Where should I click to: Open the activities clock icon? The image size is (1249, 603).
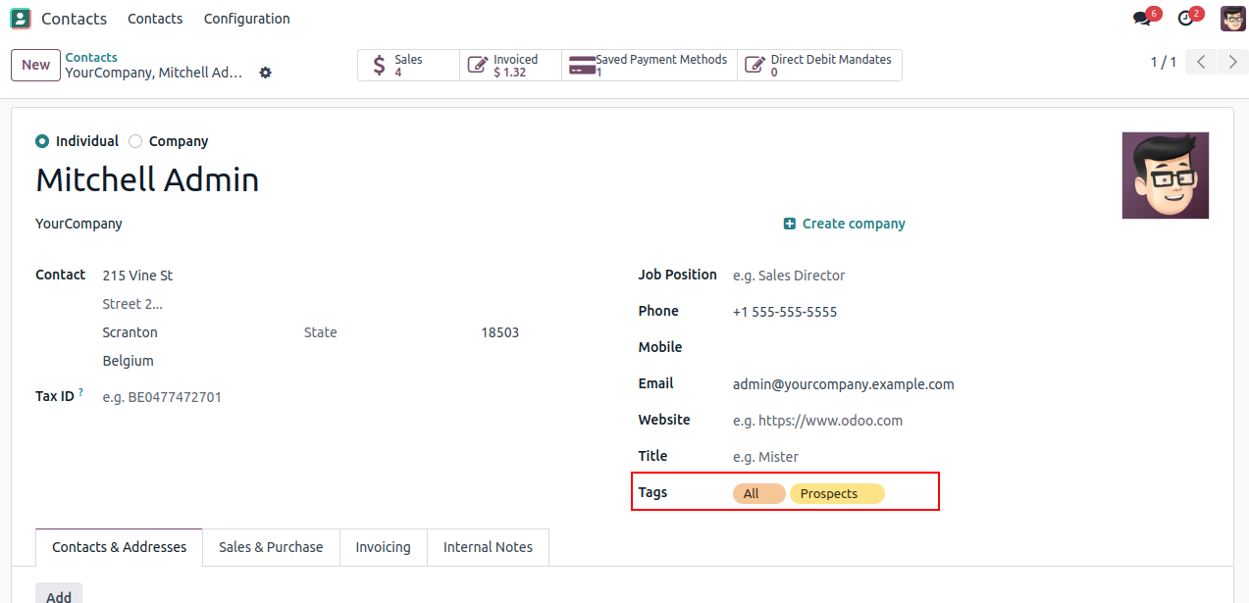pyautogui.click(x=1187, y=18)
